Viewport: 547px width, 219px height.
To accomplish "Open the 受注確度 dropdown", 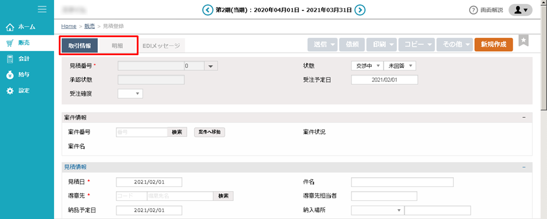I will [130, 94].
